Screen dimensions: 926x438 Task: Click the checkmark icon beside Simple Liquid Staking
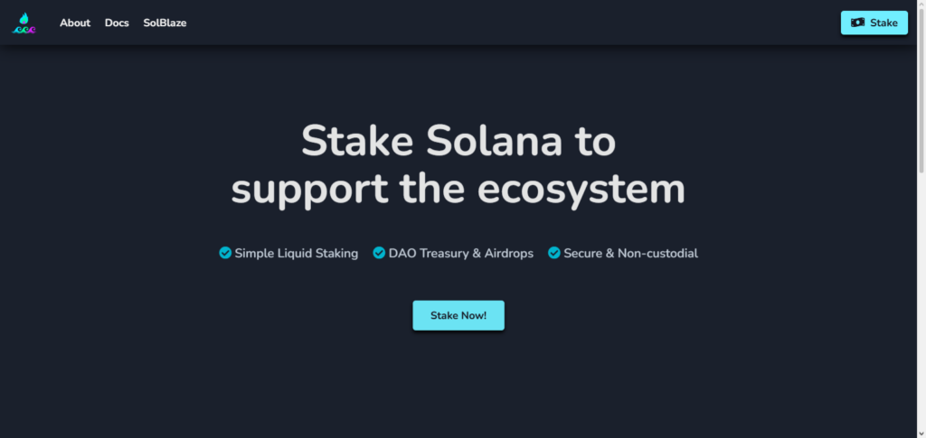click(225, 253)
